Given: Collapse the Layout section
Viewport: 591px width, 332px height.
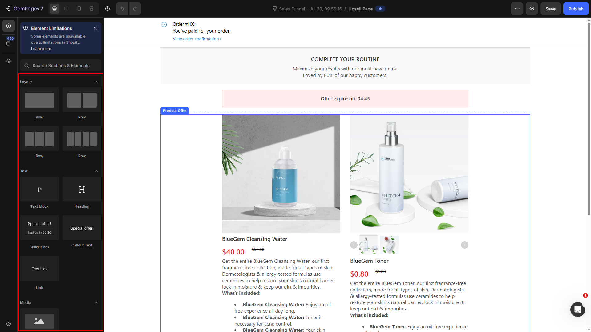Looking at the screenshot, I should pyautogui.click(x=96, y=82).
